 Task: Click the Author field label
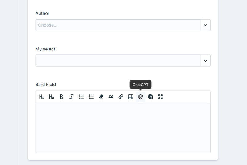(x=42, y=13)
